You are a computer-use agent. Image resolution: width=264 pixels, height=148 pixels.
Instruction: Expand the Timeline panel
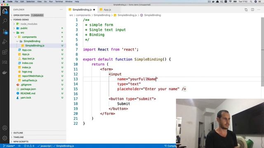(x=18, y=137)
